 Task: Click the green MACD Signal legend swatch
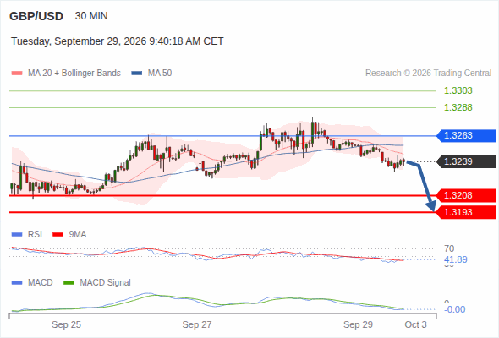tap(69, 283)
